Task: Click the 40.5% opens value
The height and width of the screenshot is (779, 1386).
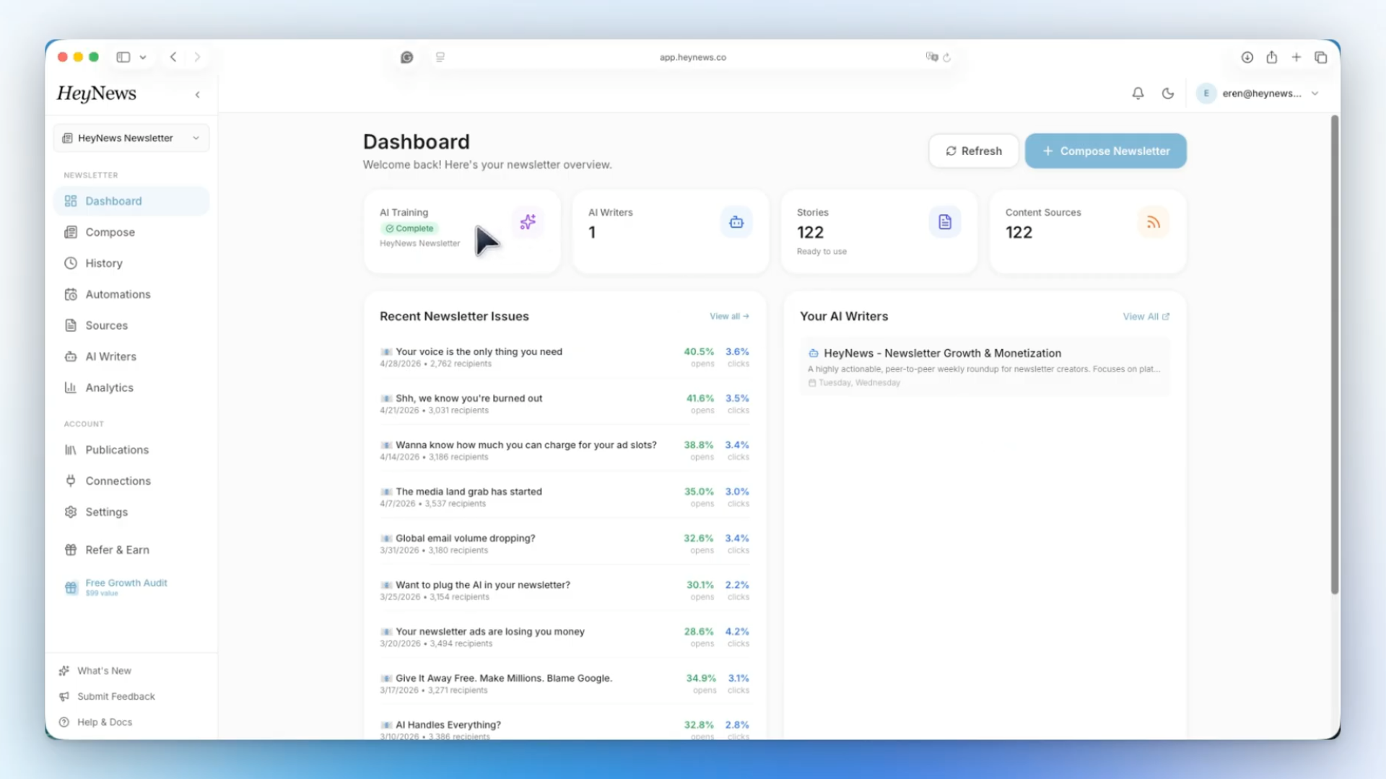Action: [x=699, y=351]
